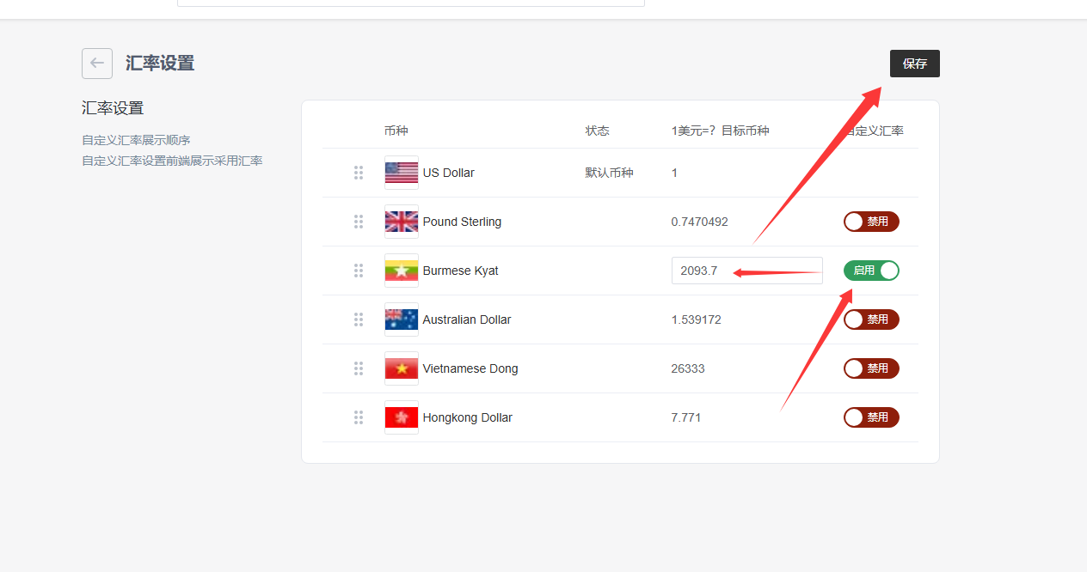Click drag handle for Hongkong Dollar row
Screen dimensions: 1087x572
click(x=359, y=417)
